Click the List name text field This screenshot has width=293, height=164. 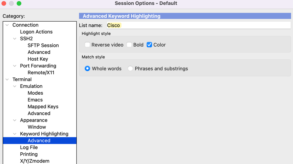pyautogui.click(x=199, y=25)
